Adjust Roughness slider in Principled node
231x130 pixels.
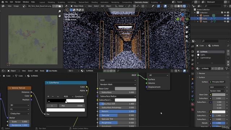click(x=118, y=123)
